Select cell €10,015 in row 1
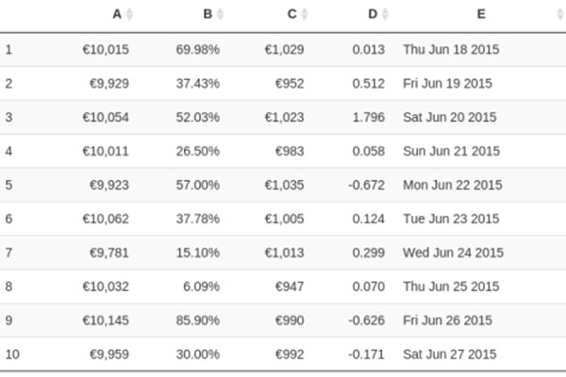Viewport: 566px width, 377px height. click(x=106, y=49)
